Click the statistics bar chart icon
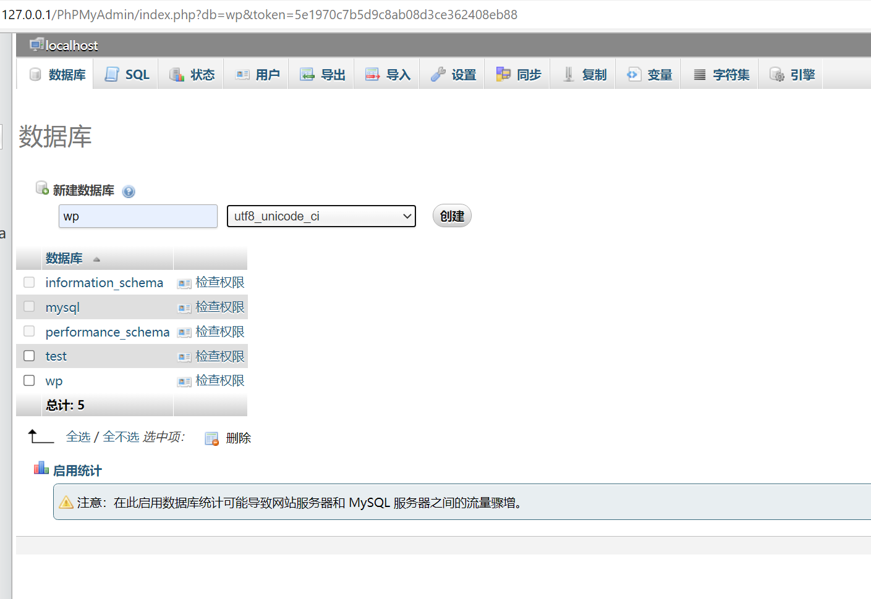 (41, 468)
